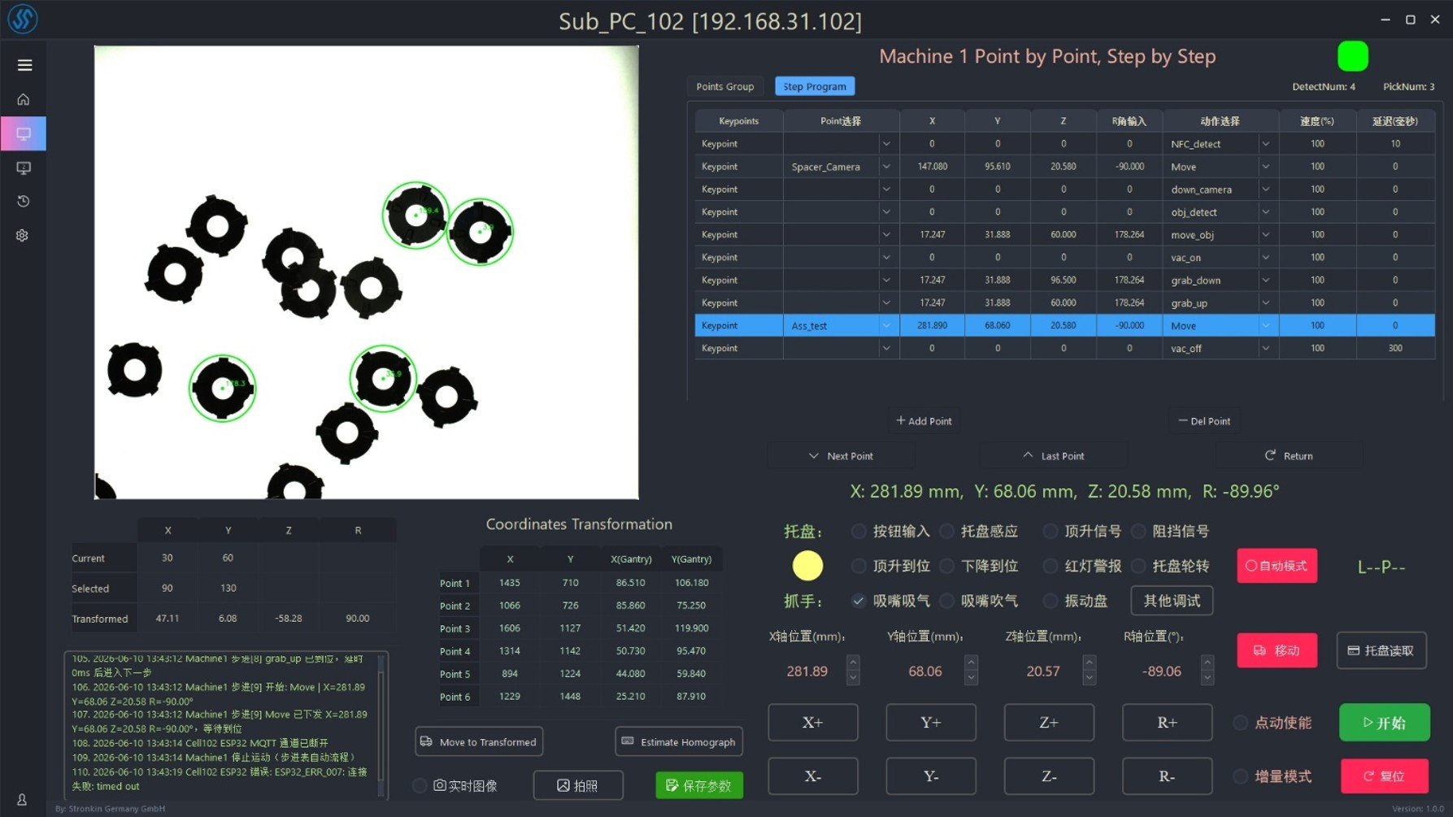
Task: Open the settings gear in sidebar
Action: pos(23,235)
